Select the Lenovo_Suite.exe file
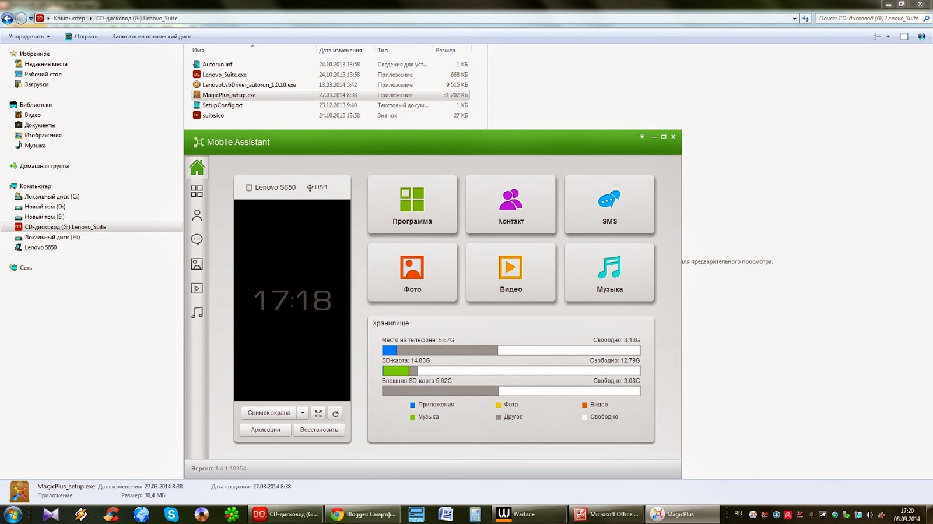The height and width of the screenshot is (524, 933). (225, 75)
